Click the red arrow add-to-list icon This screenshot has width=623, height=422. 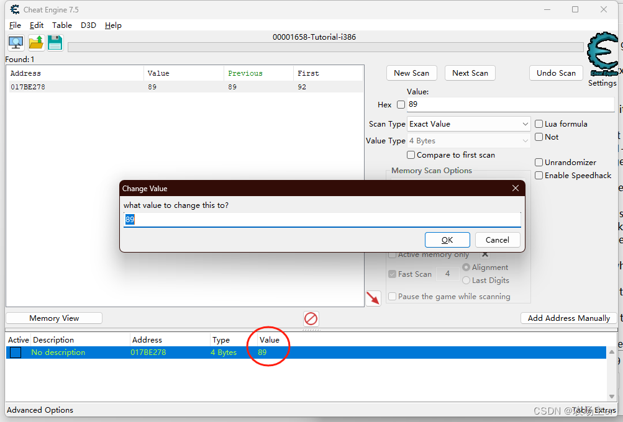(x=373, y=298)
